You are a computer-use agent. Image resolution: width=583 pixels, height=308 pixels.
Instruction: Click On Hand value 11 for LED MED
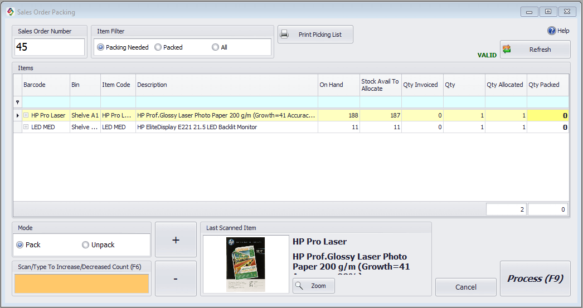pyautogui.click(x=339, y=127)
